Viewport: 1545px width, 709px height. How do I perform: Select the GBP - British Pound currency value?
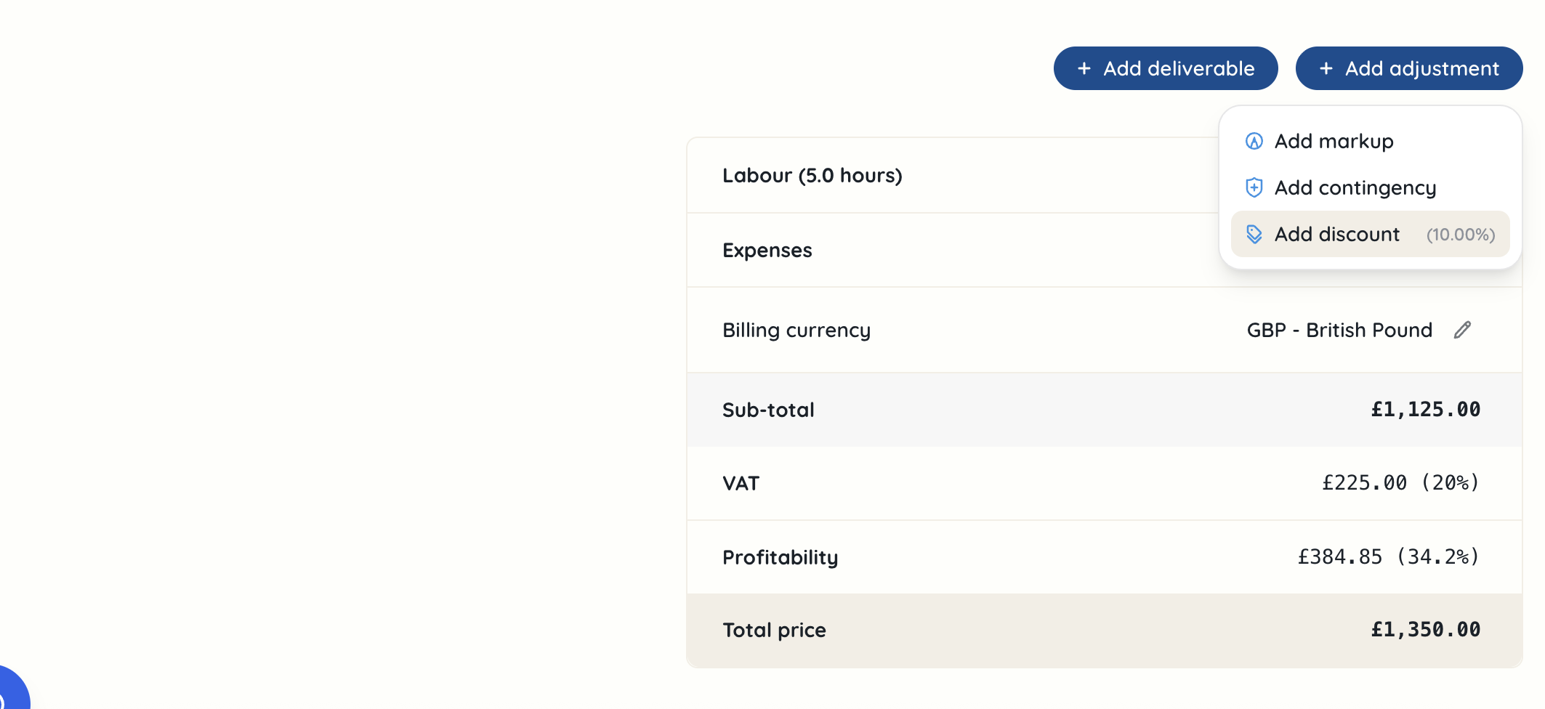pos(1339,330)
